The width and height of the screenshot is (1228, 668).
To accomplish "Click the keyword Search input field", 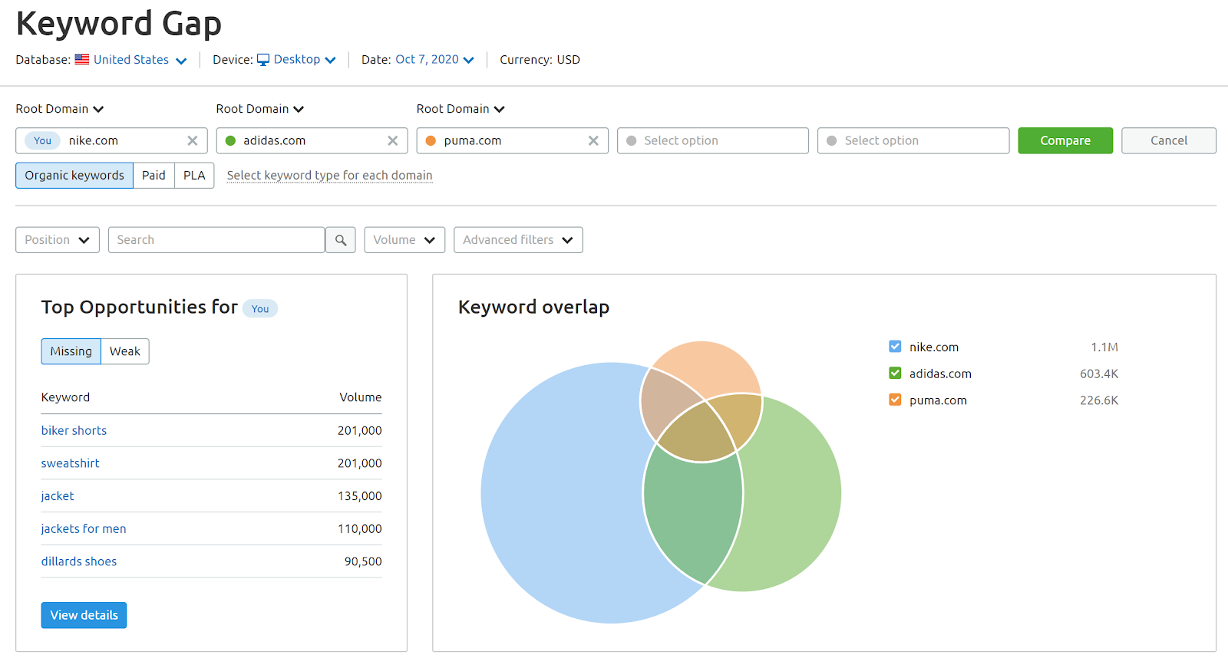I will (216, 240).
